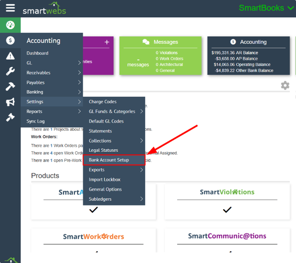Click the dashboard settings gear icon

[285, 86]
